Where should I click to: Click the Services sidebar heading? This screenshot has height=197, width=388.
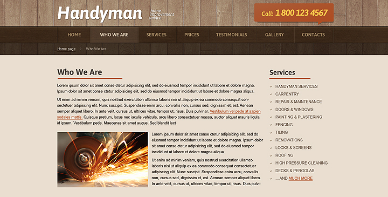point(282,72)
